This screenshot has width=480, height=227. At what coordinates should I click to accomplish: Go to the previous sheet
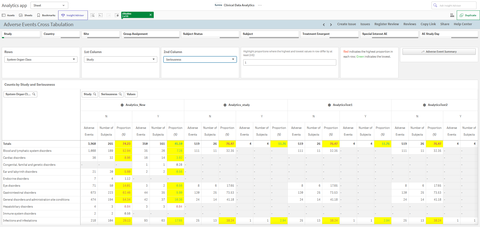[324, 24]
